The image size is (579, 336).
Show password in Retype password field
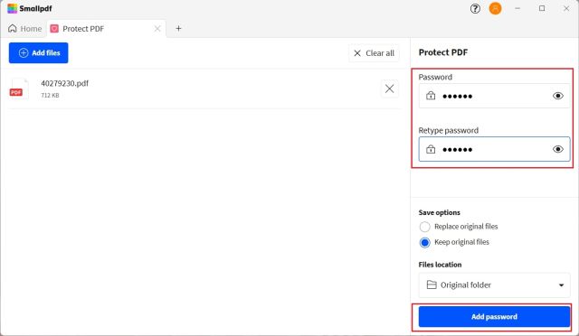coord(558,149)
